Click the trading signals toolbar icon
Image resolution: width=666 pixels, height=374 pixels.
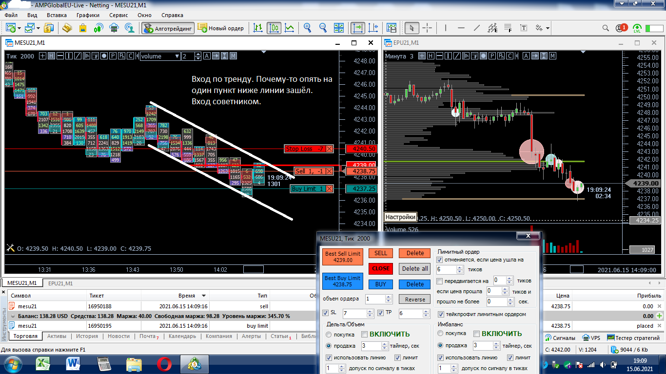[98, 28]
